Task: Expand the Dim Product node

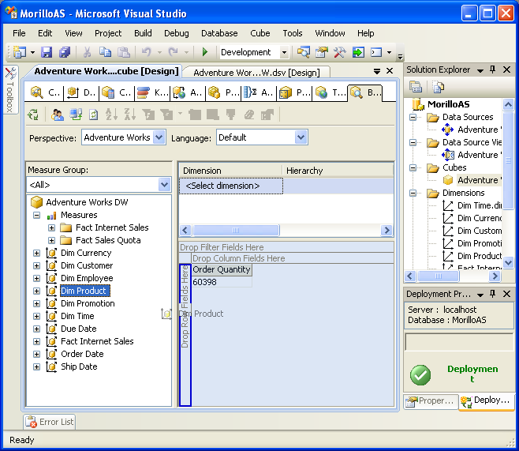Action: click(x=37, y=291)
